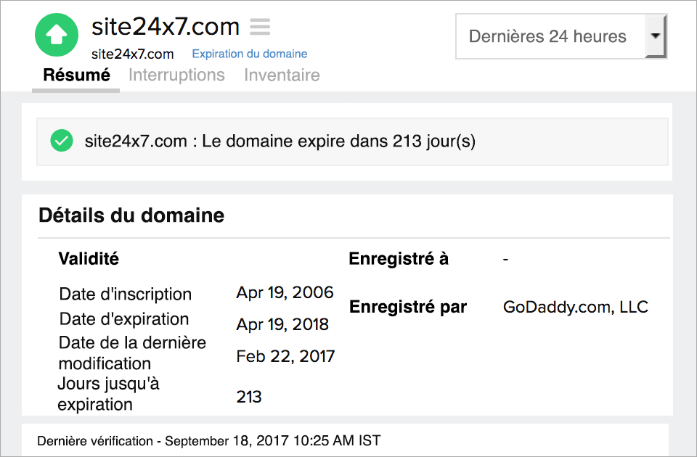
Task: Switch to the Interruptions tab
Action: coord(176,75)
